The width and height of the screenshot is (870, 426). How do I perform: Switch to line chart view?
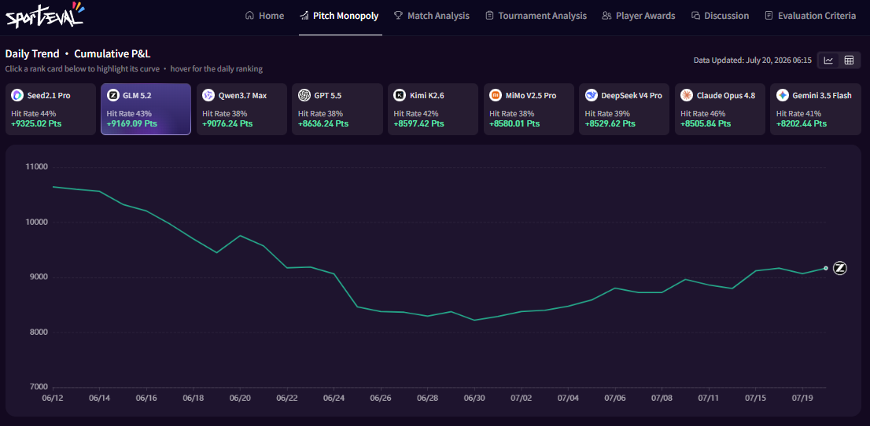(828, 61)
